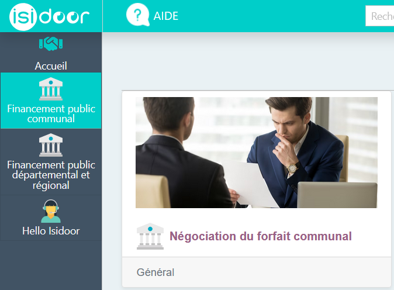Click the AIDE text label
The width and height of the screenshot is (394, 290).
166,16
